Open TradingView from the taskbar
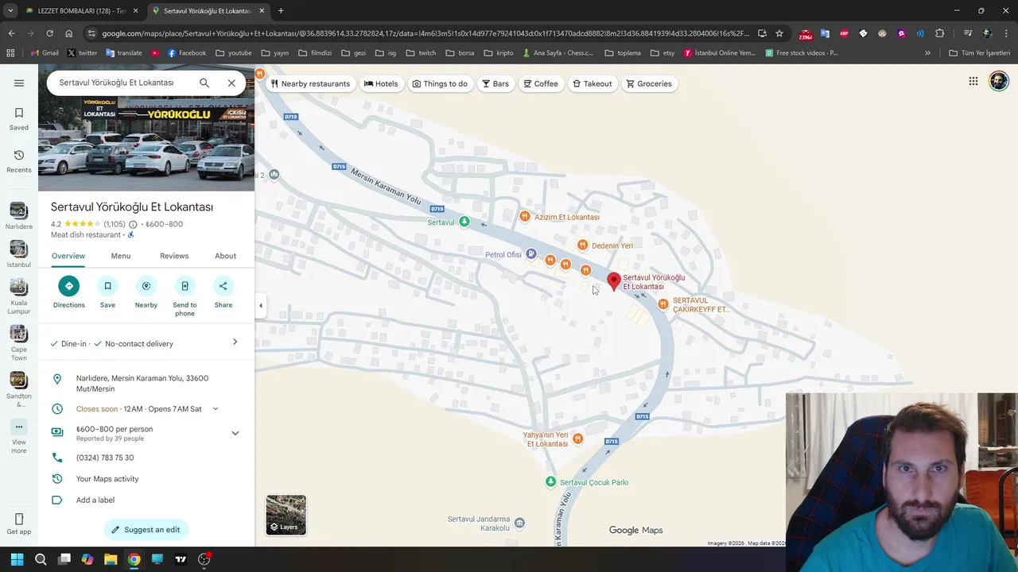The width and height of the screenshot is (1018, 572). 181,559
